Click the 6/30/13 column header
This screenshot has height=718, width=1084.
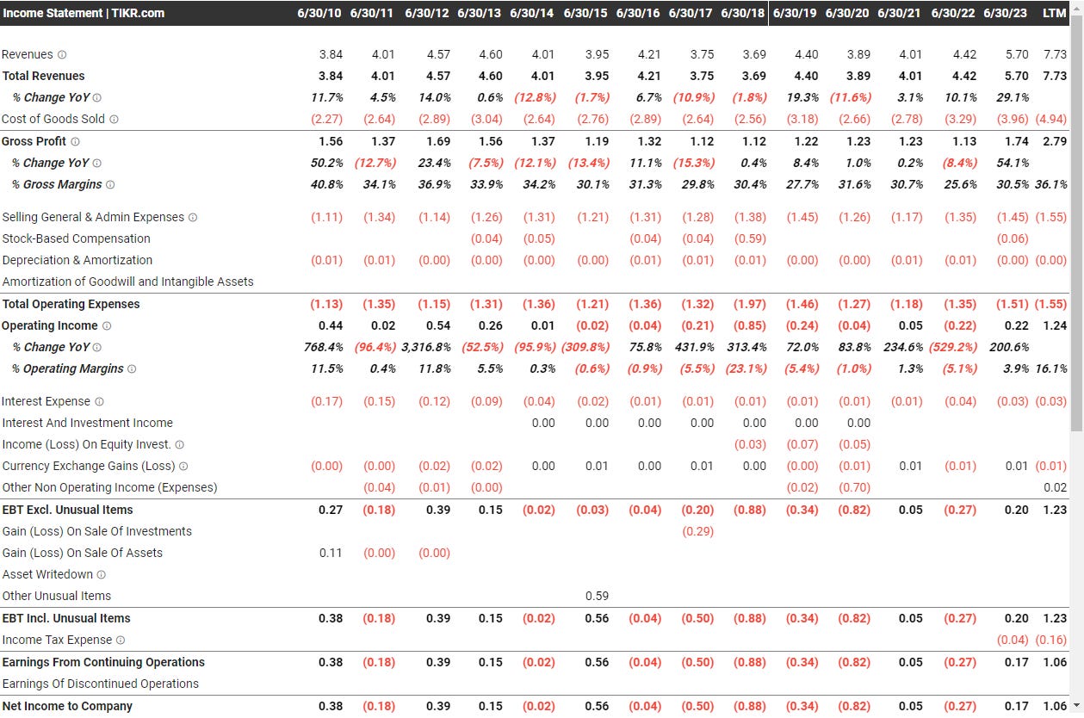pos(479,13)
